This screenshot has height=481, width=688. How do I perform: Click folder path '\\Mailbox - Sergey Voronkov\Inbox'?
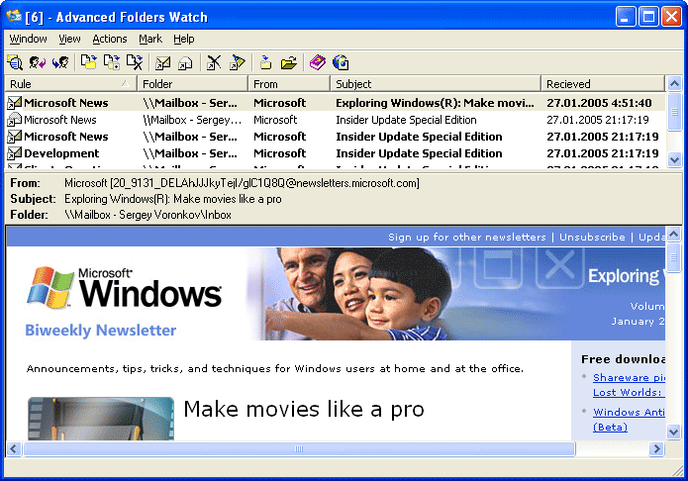coord(147,215)
